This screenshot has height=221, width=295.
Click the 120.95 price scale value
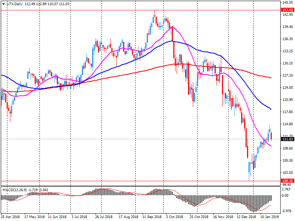(x=288, y=100)
